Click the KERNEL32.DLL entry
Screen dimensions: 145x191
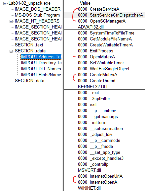[x=93, y=87]
